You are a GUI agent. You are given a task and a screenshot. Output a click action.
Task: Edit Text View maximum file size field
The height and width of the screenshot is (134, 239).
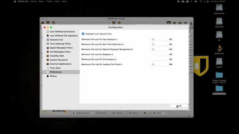159,64
